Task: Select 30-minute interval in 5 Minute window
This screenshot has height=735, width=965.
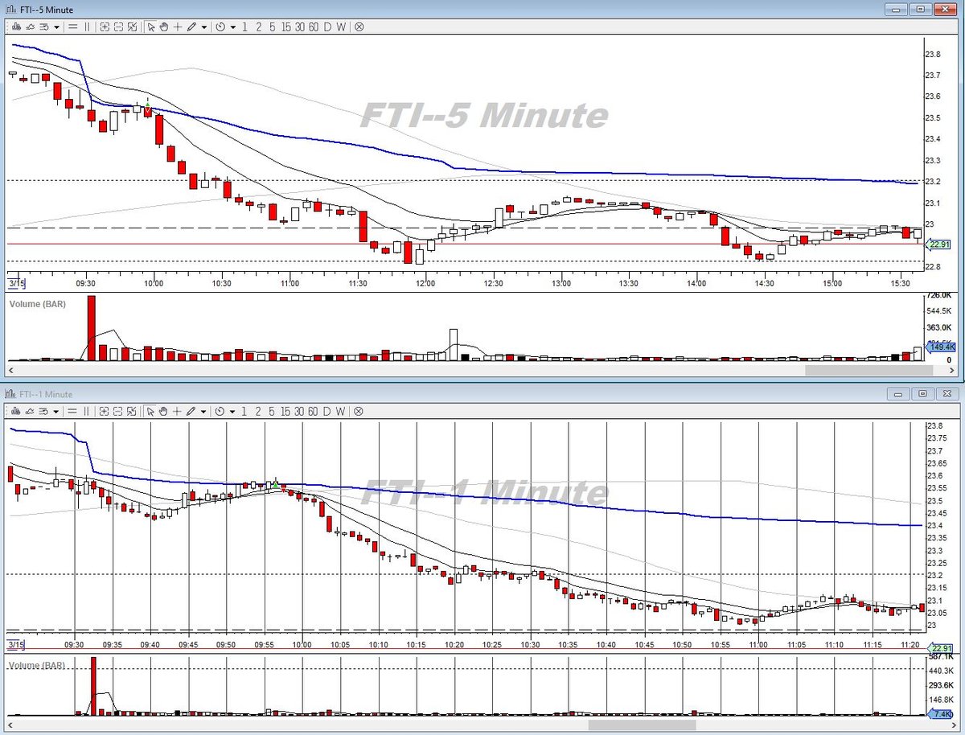Action: click(x=300, y=27)
